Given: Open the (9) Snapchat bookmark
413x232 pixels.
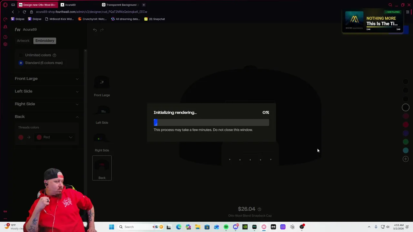Looking at the screenshot, I should coord(155,19).
